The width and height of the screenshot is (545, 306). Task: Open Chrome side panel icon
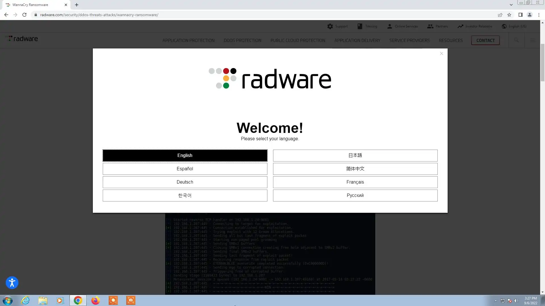520,15
